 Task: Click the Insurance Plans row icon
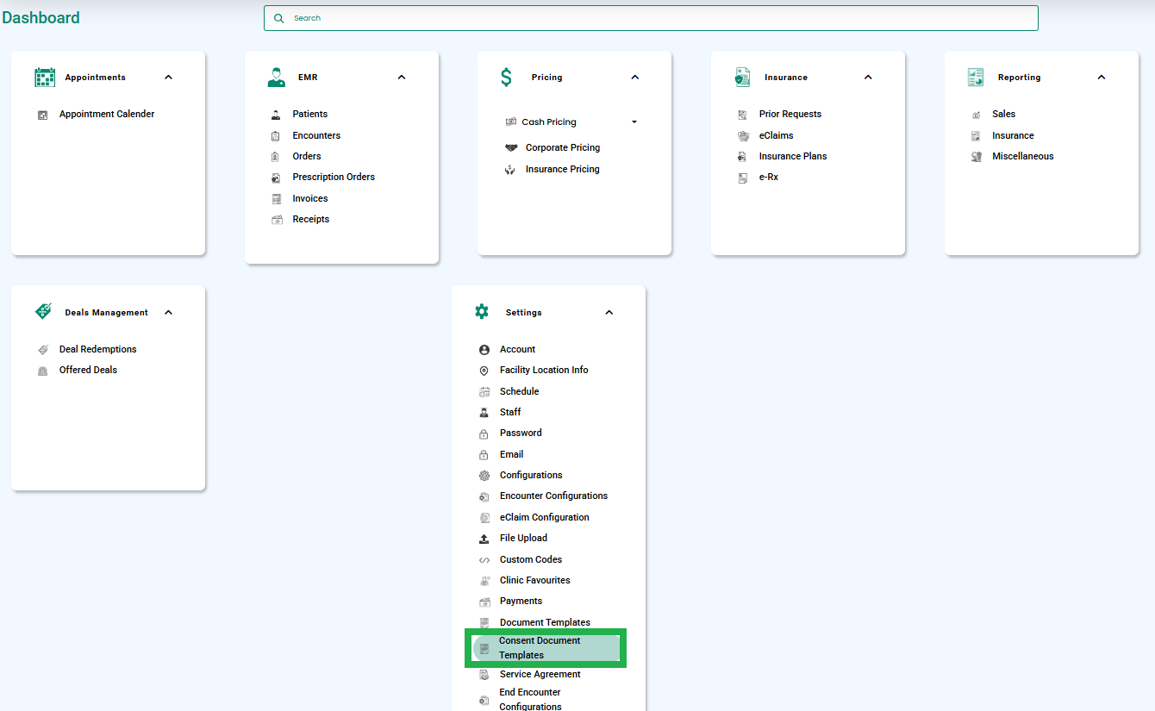tap(743, 157)
